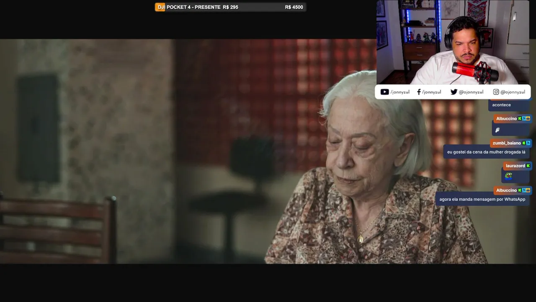Click the orange DJ badge in donation bar
The image size is (536, 302).
click(160, 7)
